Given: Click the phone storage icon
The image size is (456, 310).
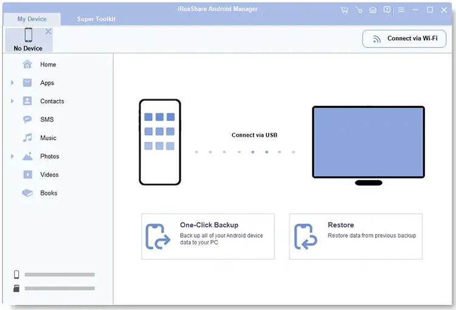Looking at the screenshot, I should coord(16,274).
